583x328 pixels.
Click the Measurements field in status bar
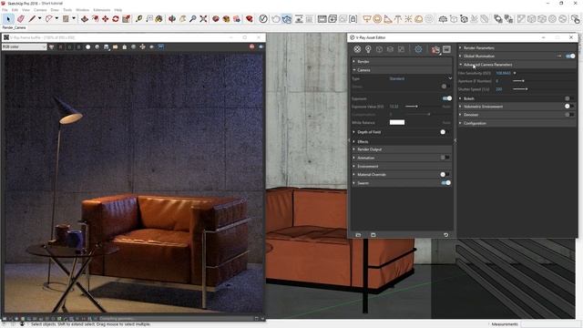[x=551, y=324]
